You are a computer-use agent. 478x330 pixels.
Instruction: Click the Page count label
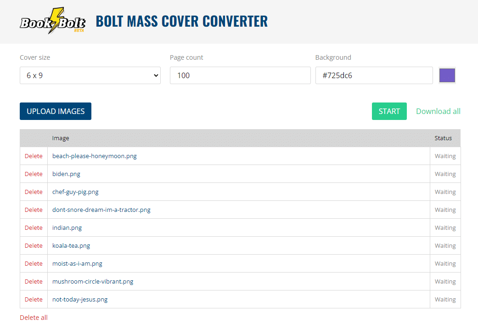pos(186,57)
